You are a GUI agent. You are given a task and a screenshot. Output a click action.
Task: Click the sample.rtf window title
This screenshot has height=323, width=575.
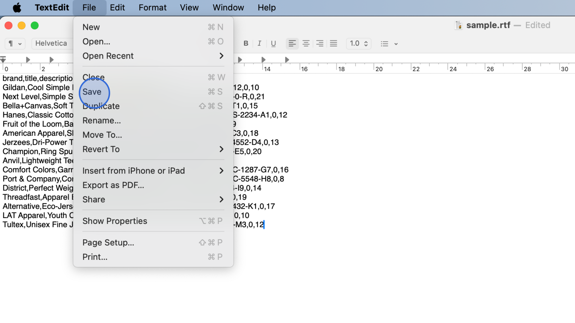tap(488, 25)
